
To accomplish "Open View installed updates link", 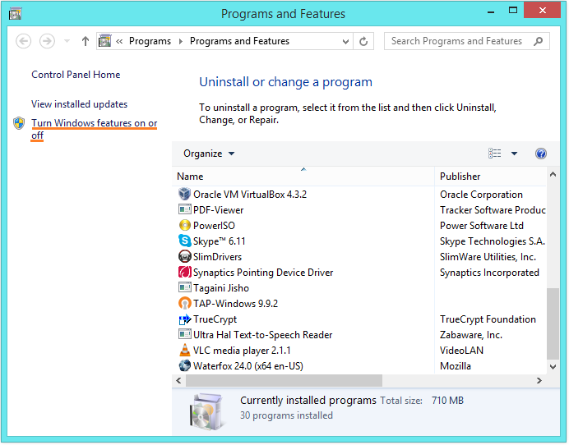I will tap(80, 104).
